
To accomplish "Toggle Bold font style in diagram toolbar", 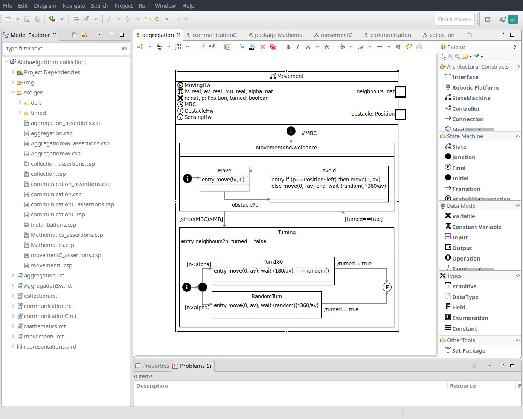I will click(288, 47).
